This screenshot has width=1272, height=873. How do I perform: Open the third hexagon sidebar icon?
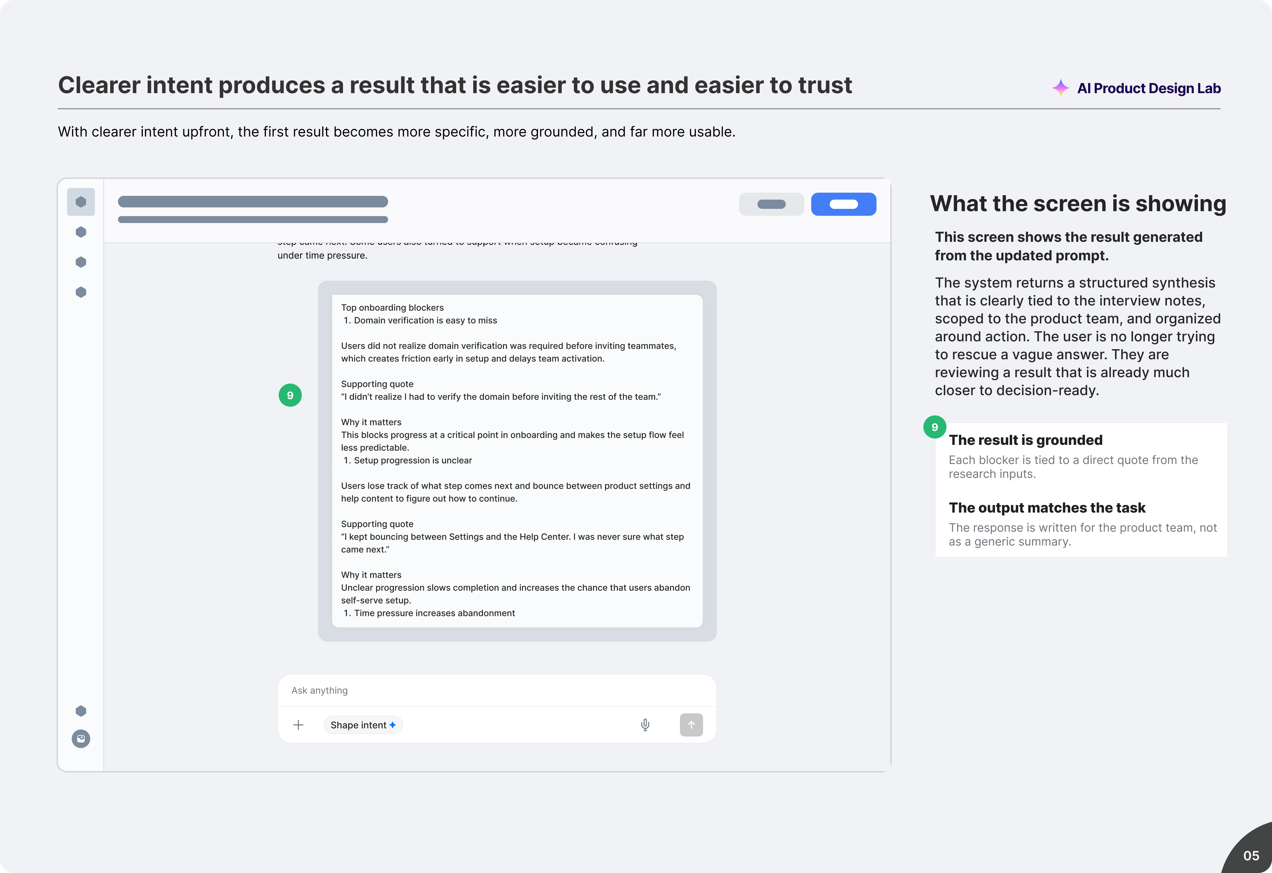80,262
